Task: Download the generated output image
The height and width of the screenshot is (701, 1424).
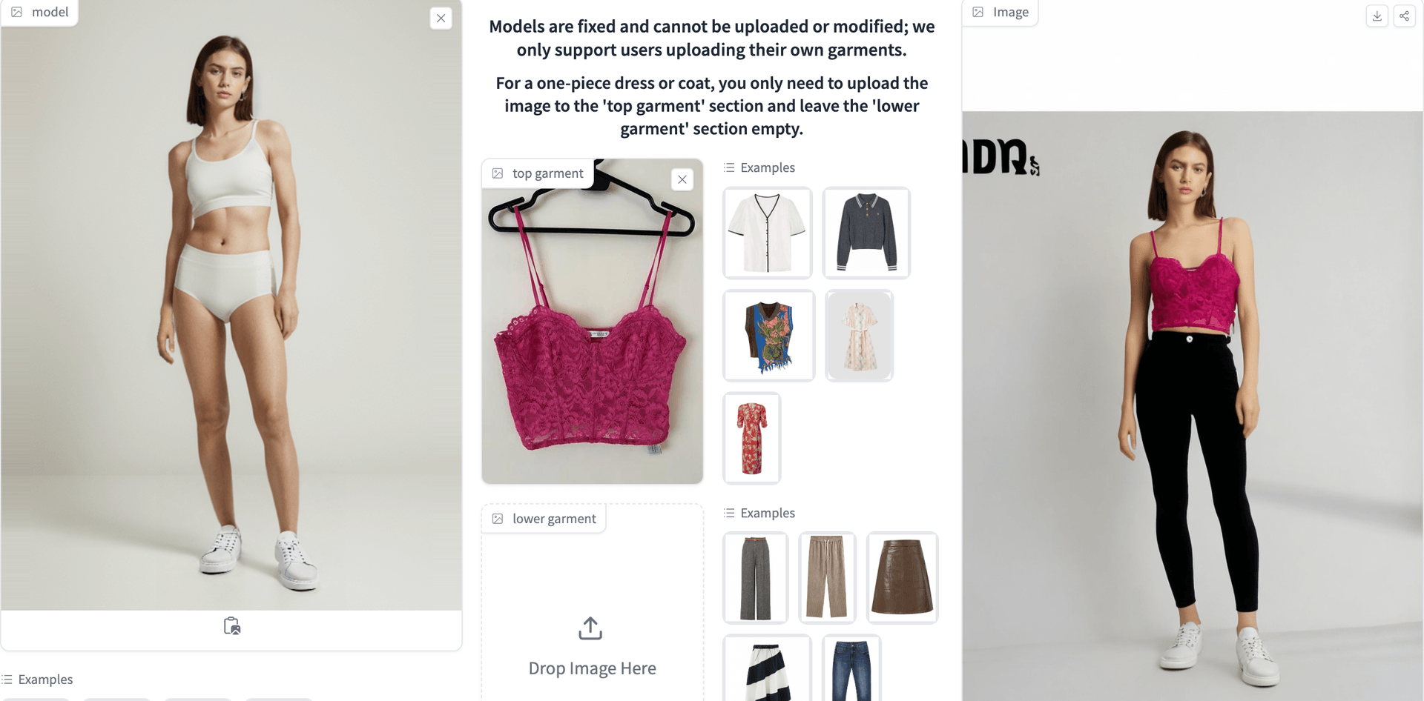Action: (x=1377, y=16)
